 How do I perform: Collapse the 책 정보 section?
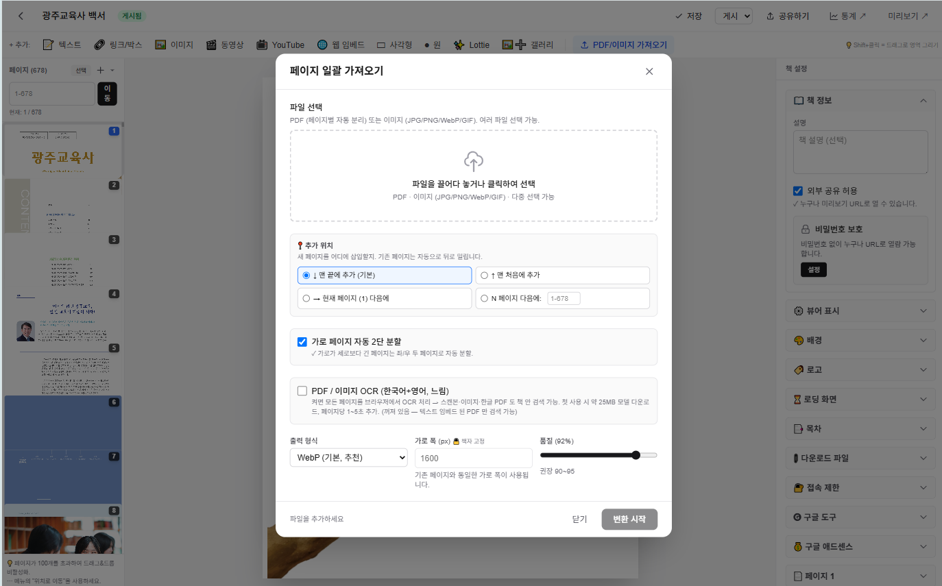click(x=860, y=101)
